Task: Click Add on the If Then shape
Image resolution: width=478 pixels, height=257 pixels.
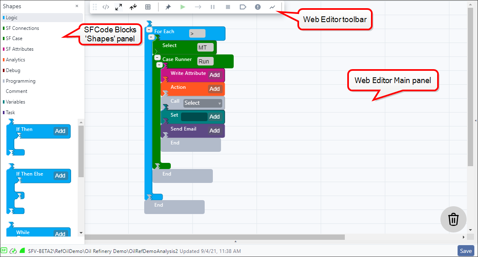Action: (x=60, y=131)
